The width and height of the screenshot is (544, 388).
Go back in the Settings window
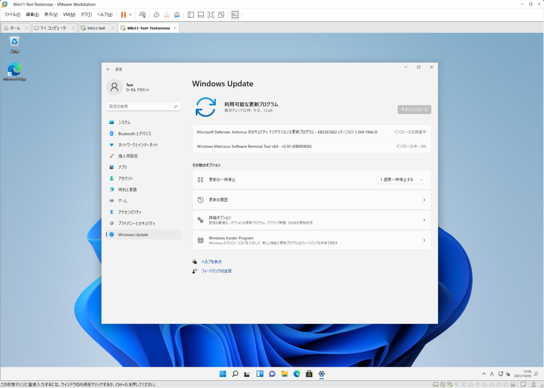pos(108,69)
